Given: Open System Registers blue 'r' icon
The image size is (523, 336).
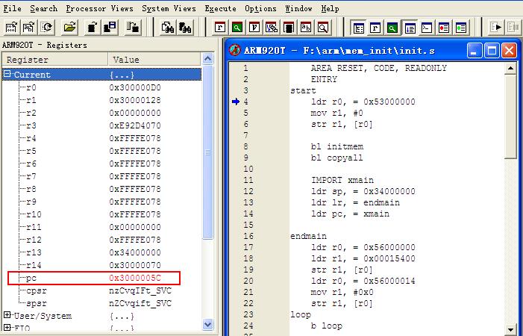Looking at the screenshot, I should click(375, 28).
